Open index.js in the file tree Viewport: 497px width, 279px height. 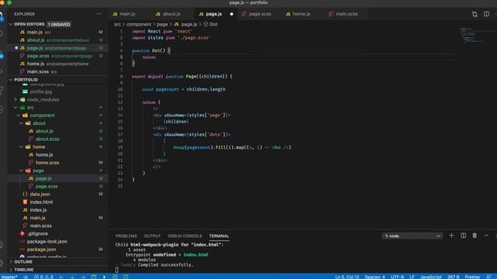click(58, 210)
